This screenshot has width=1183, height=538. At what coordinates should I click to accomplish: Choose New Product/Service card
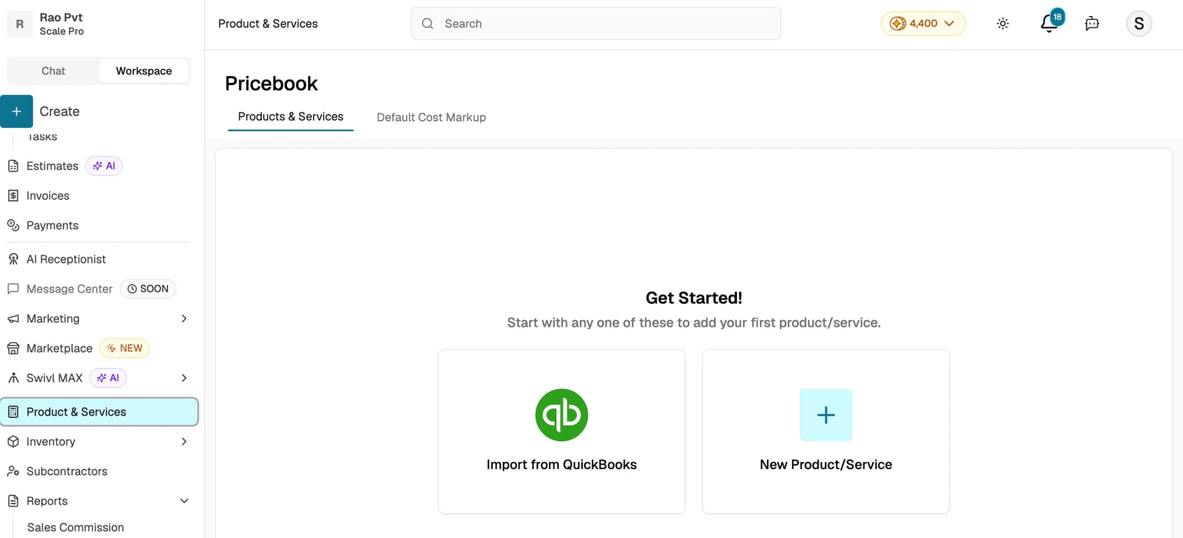pyautogui.click(x=826, y=432)
